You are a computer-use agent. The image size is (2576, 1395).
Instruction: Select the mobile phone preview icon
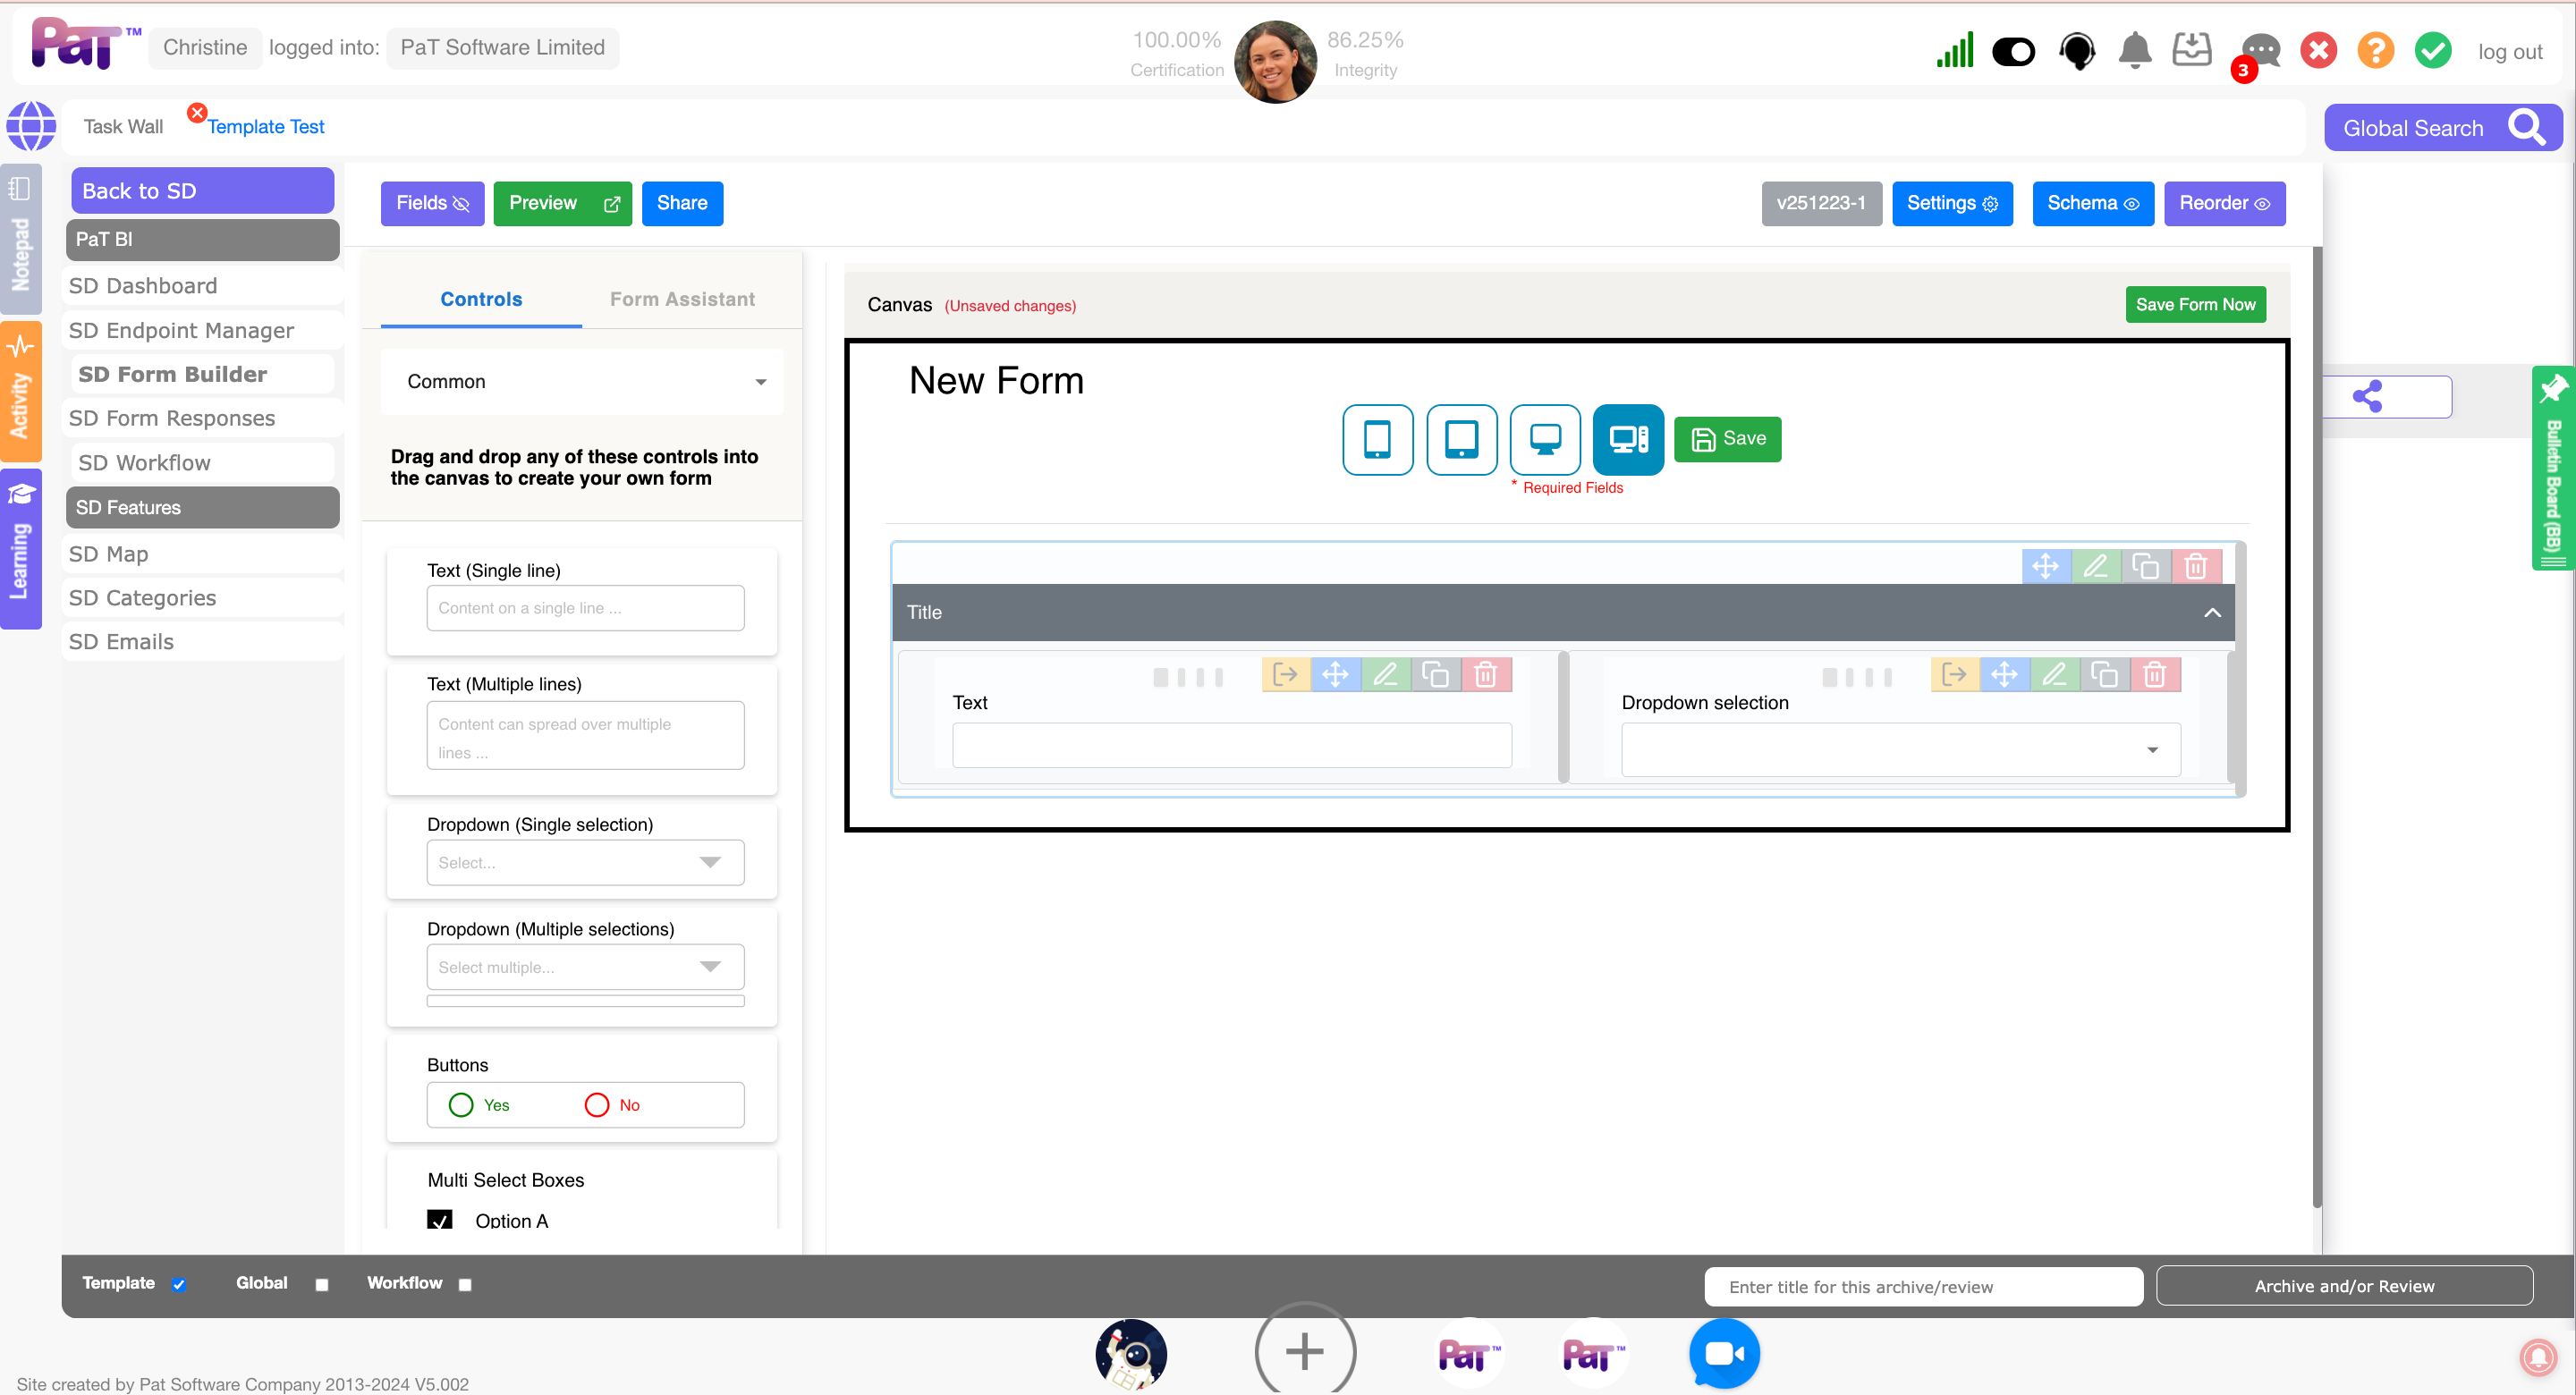tap(1377, 439)
